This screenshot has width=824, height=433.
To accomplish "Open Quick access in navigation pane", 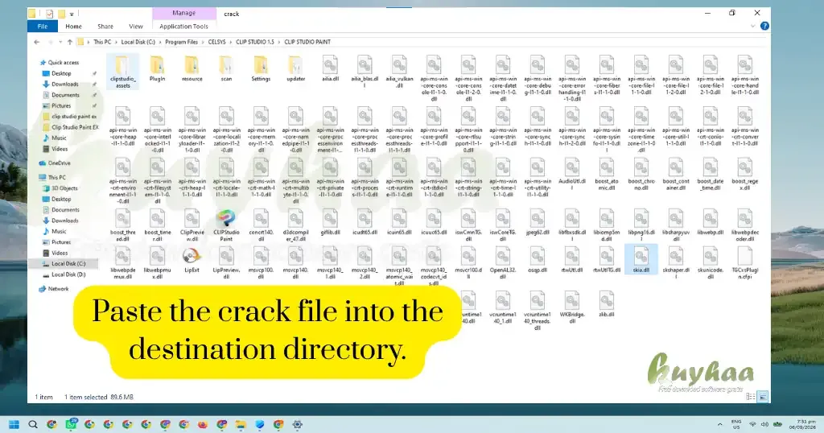I will [60, 63].
